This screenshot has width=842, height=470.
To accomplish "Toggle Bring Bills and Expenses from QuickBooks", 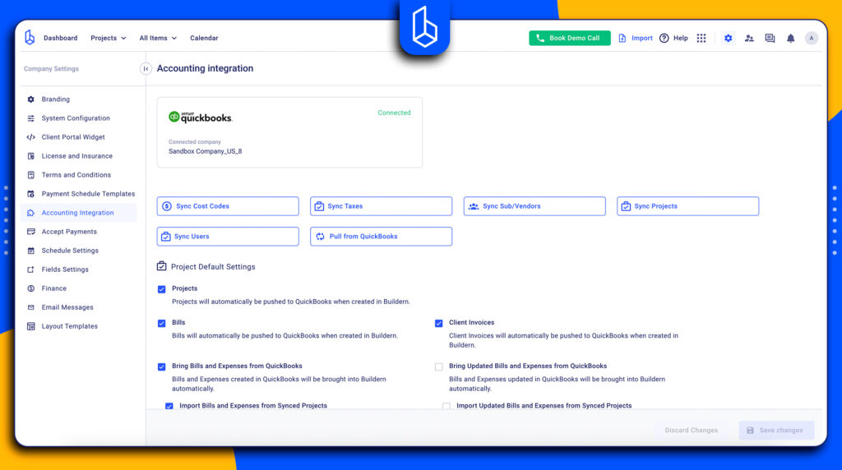I will tap(162, 367).
